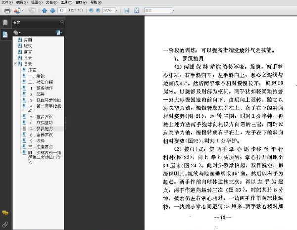
Task: Select the highlighted 7. 罗汉抱月 bookmark
Action: click(x=42, y=129)
